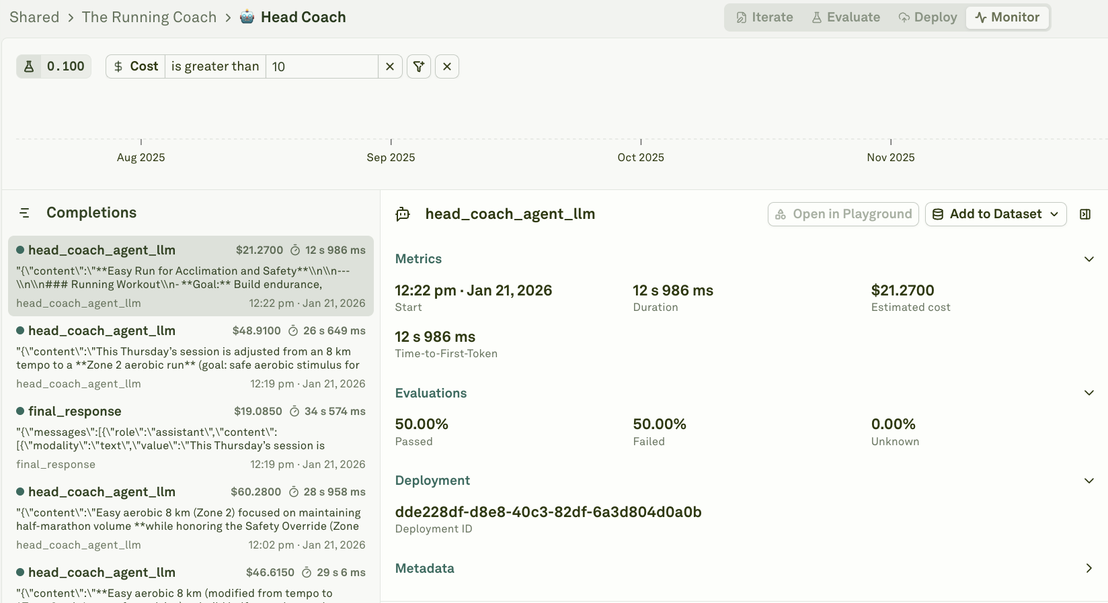Click the flask evaluation filter 0.100
Image resolution: width=1108 pixels, height=603 pixels.
tap(54, 66)
